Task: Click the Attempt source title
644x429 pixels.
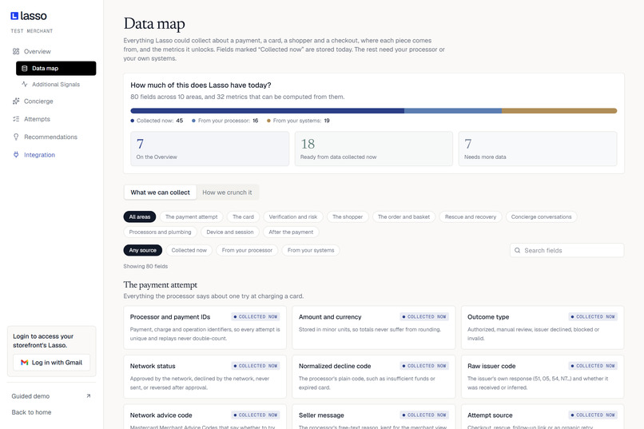Action: (x=490, y=415)
